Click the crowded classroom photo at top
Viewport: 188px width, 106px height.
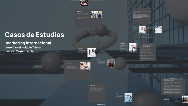83,3
